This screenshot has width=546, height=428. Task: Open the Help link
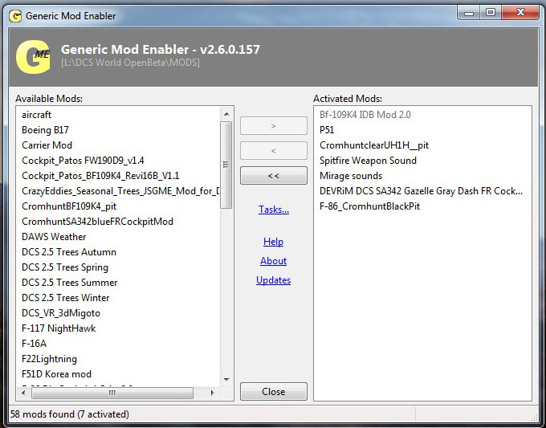click(x=273, y=242)
